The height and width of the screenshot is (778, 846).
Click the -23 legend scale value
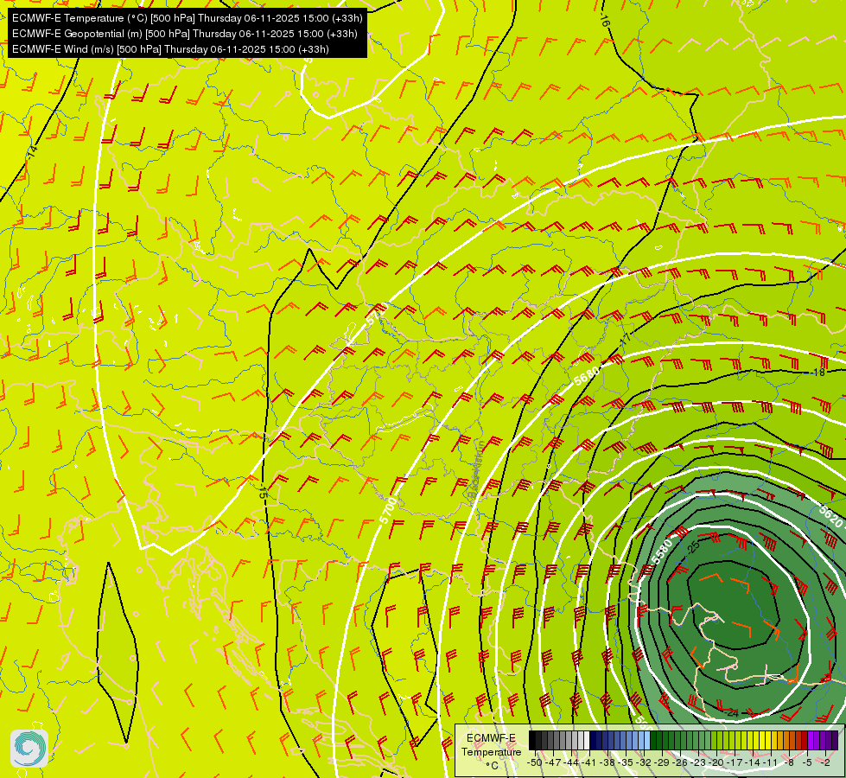tap(697, 762)
